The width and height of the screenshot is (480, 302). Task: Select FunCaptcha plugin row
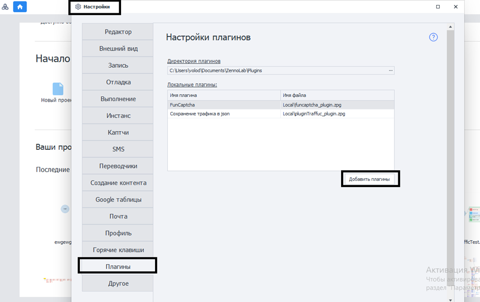(x=281, y=105)
